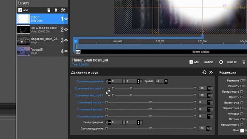Delete keyframe with trash icon

click(244, 62)
